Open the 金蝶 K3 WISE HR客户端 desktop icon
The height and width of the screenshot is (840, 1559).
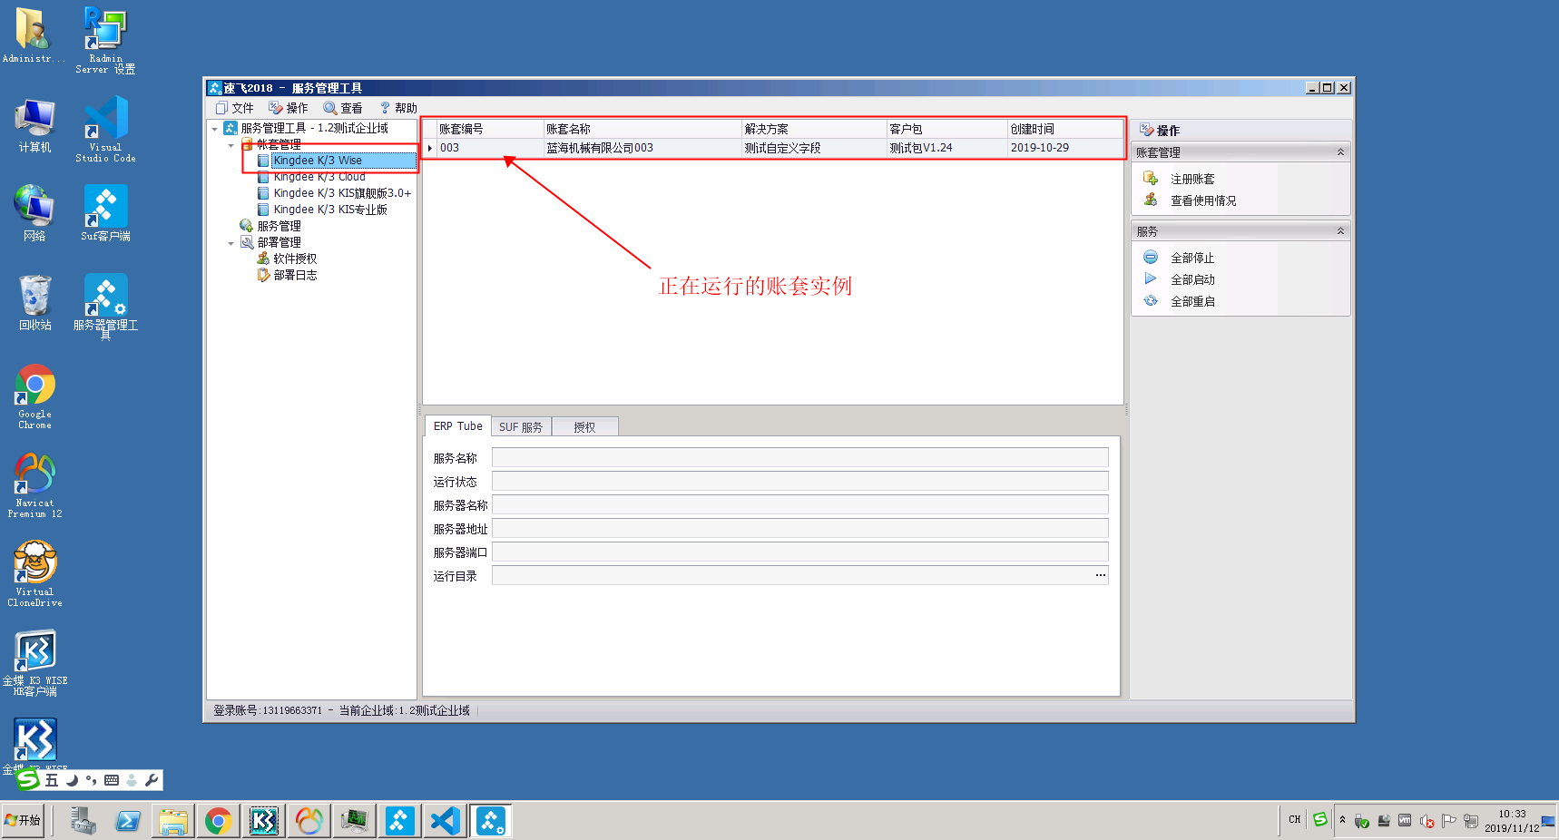pos(34,662)
